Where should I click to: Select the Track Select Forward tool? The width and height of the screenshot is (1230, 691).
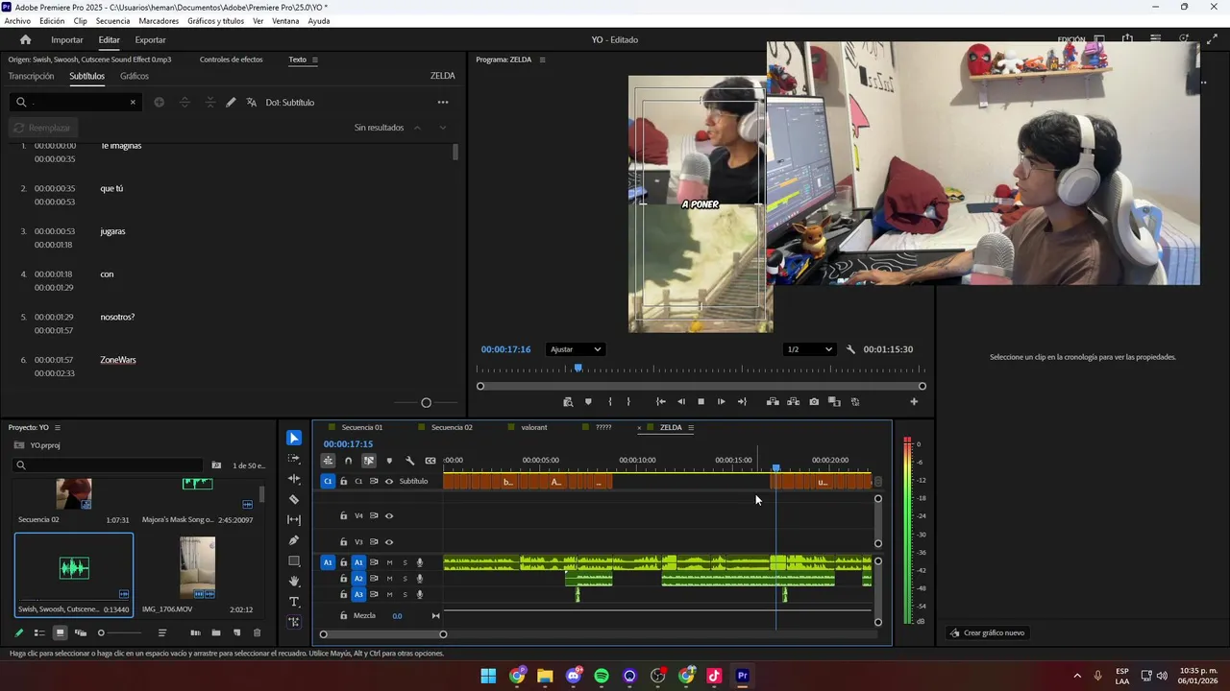click(x=294, y=459)
